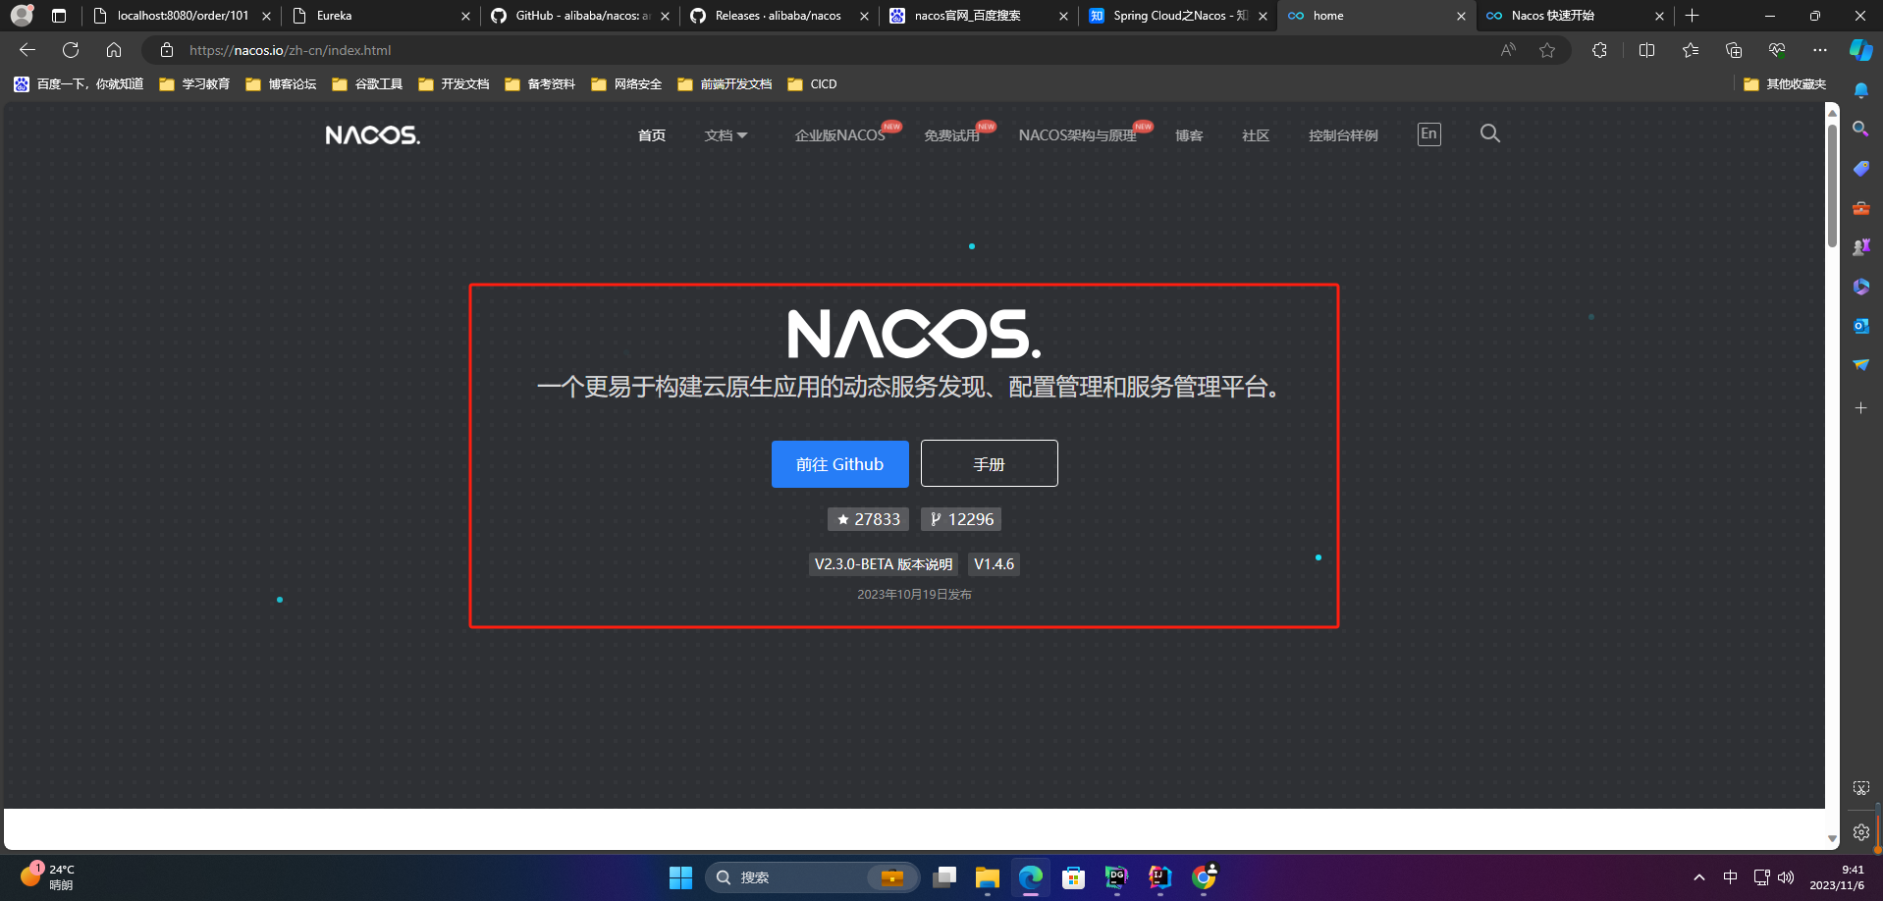
Task: Switch site language to En
Action: (1429, 134)
